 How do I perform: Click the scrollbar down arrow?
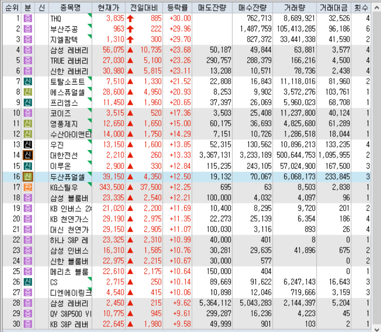[x=376, y=330]
